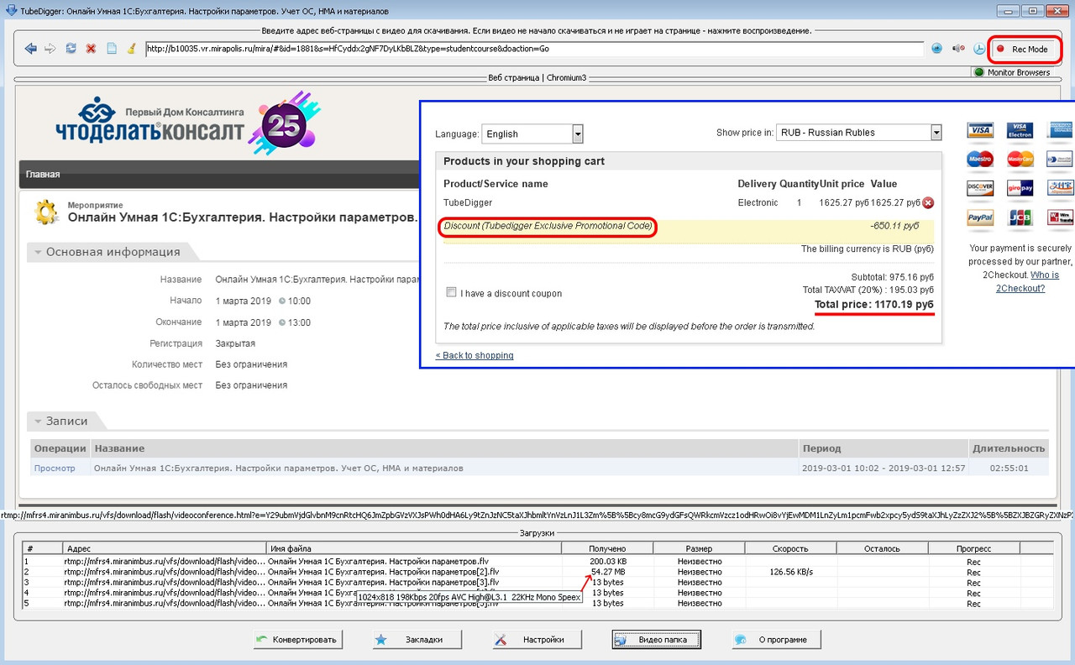1075x665 pixels.
Task: Click the VISA card logo
Action: pyautogui.click(x=980, y=131)
